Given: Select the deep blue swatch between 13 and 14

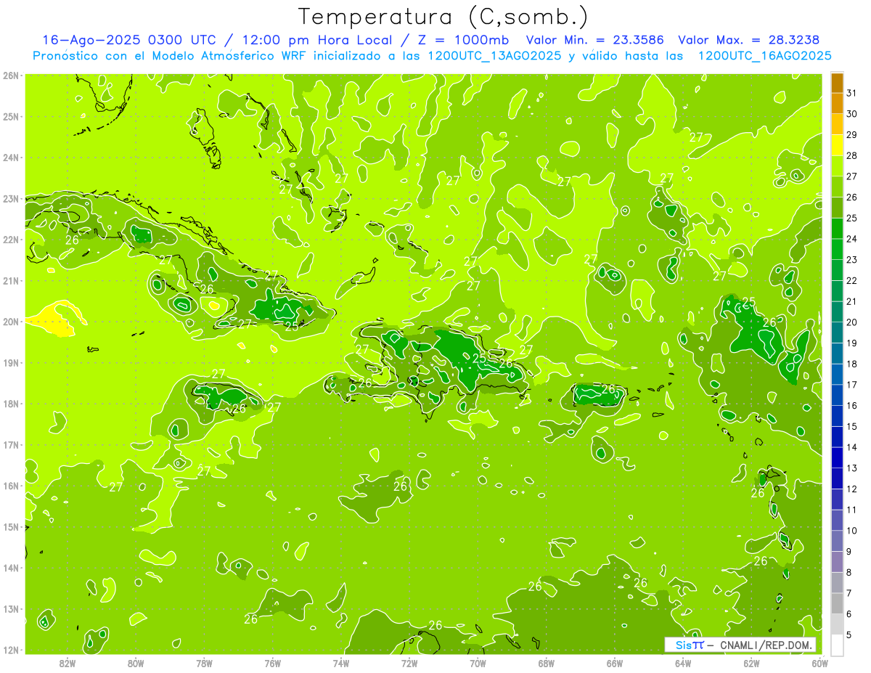Looking at the screenshot, I should [x=837, y=458].
